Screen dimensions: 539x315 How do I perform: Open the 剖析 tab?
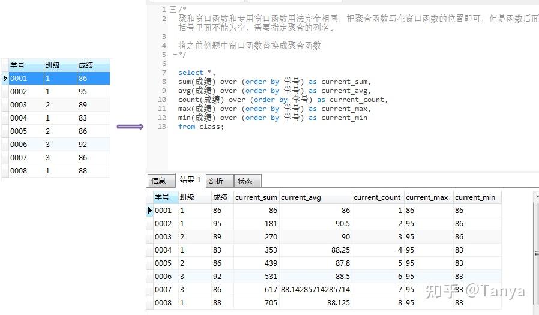tap(220, 181)
